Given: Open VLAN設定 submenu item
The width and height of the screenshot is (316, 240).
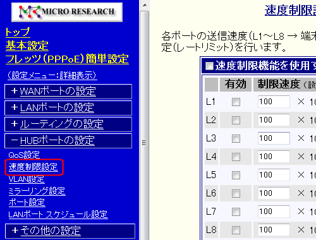Looking at the screenshot, I should [27, 179].
